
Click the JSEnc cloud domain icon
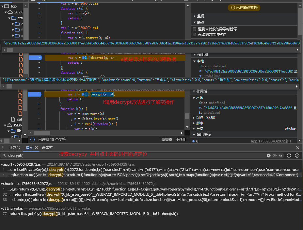point(10,125)
